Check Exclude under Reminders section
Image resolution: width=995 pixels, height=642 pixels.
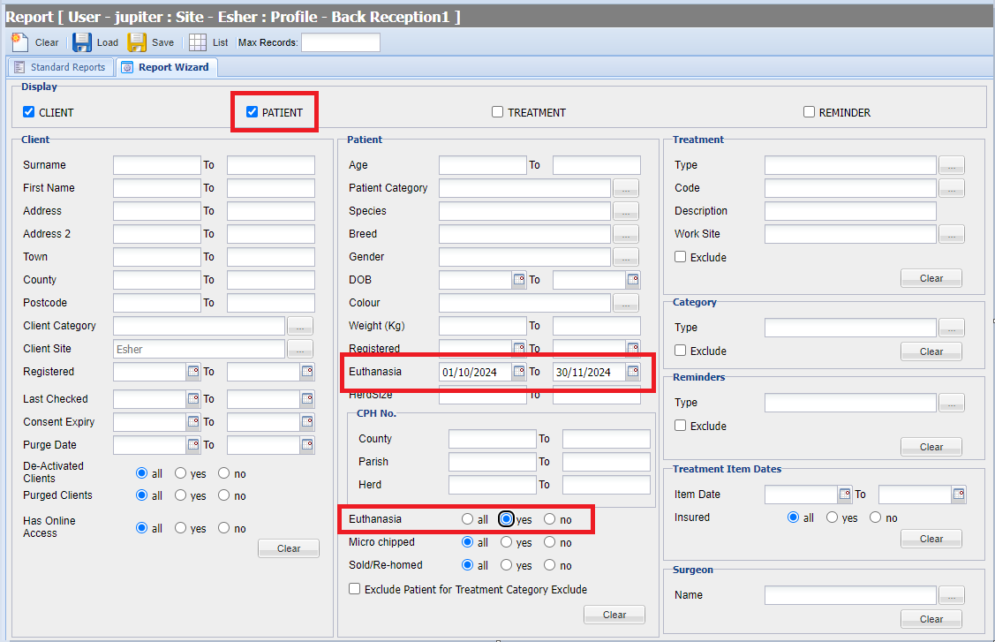pos(680,425)
